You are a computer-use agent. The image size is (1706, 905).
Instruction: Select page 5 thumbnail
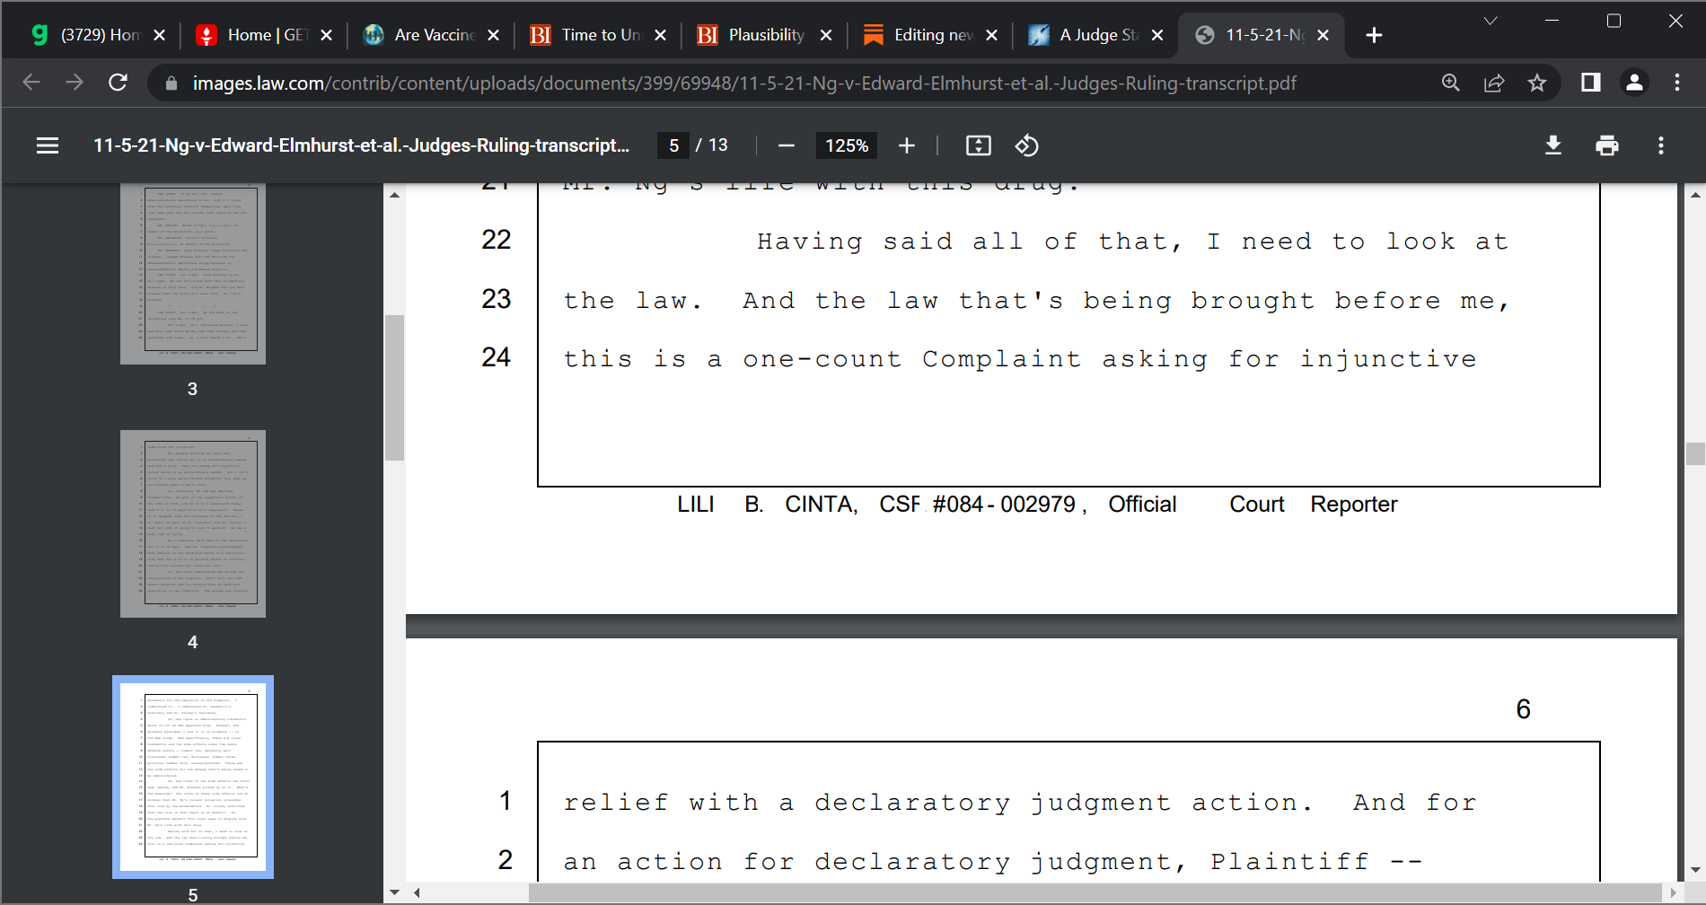pyautogui.click(x=193, y=777)
